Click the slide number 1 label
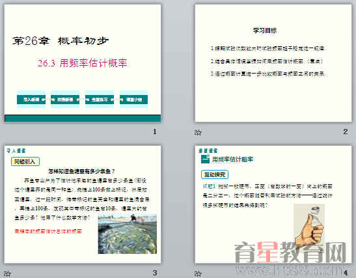Viewport: 356px width, 278px height. coord(155,132)
